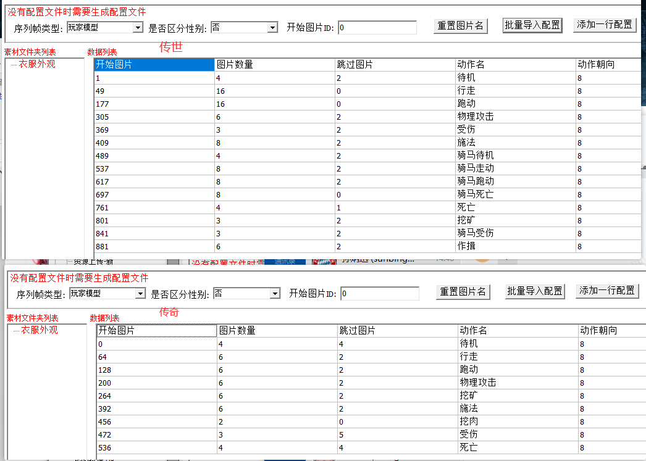Click the 挖肉 action name cell
The image size is (646, 461).
(518, 422)
